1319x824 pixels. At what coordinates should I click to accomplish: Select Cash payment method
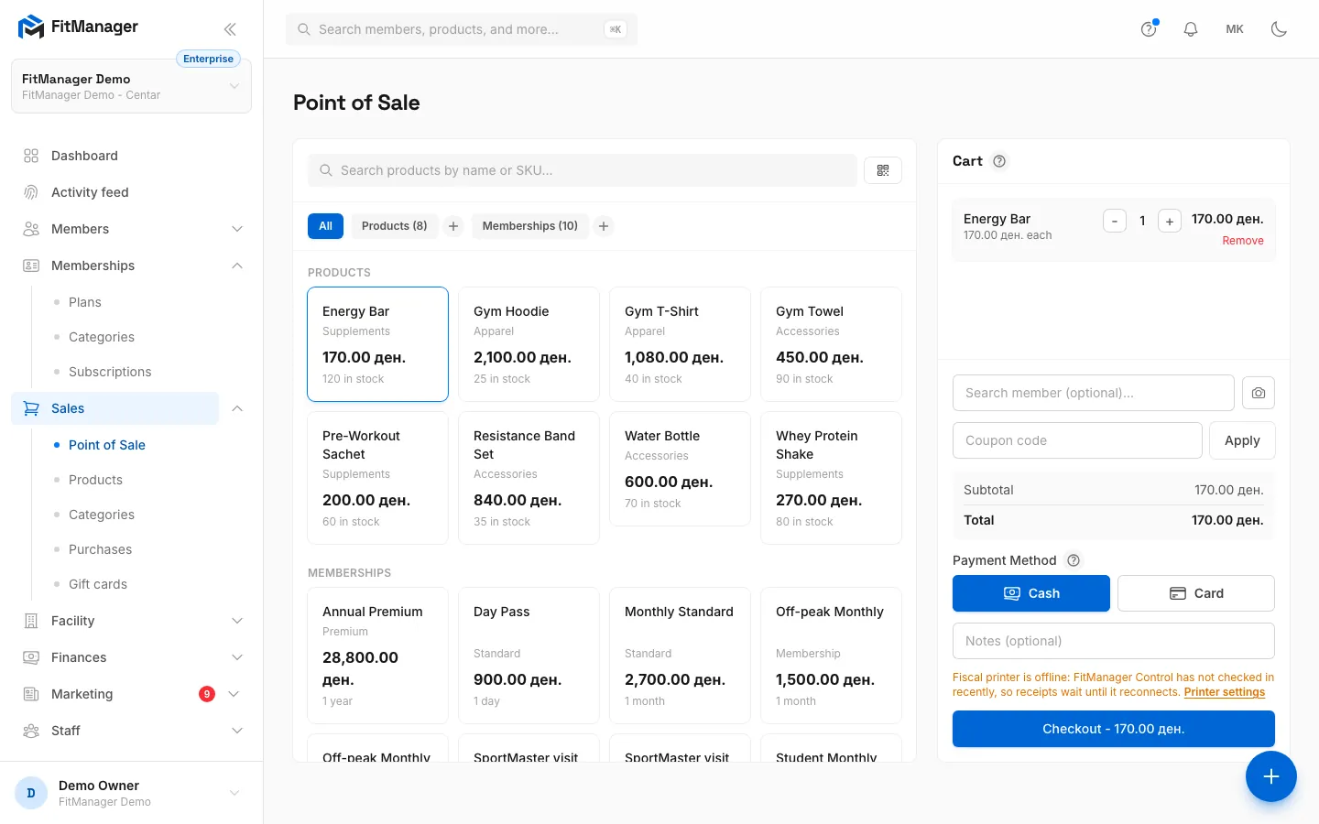pos(1031,593)
